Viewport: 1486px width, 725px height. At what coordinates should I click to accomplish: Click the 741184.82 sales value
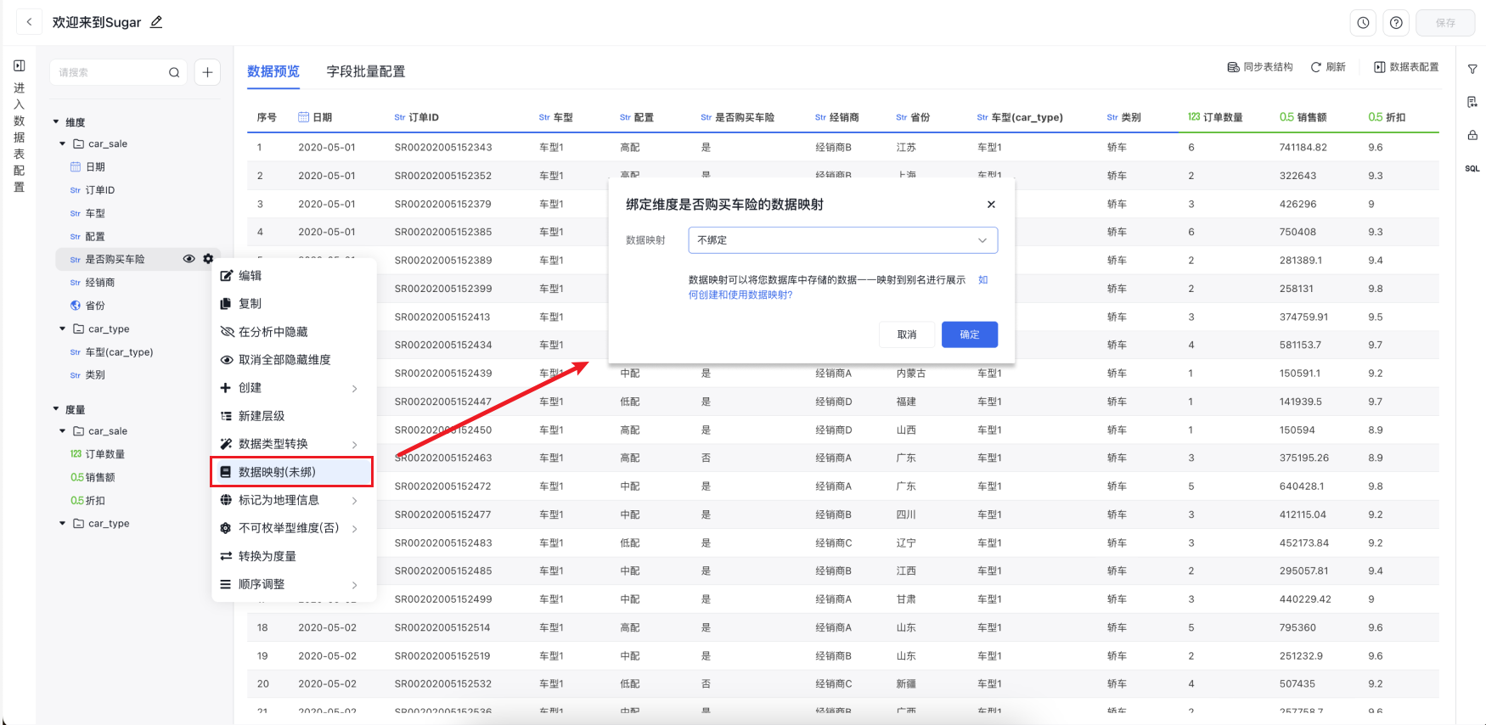(x=1303, y=148)
